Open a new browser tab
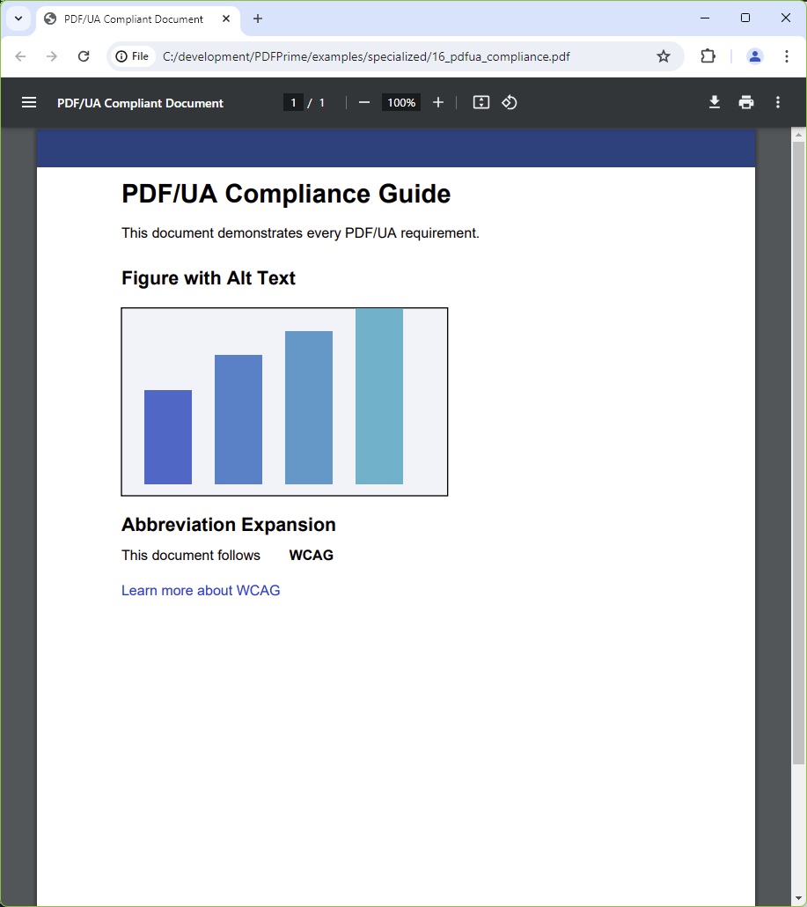Viewport: 807px width, 907px height. pyautogui.click(x=257, y=18)
